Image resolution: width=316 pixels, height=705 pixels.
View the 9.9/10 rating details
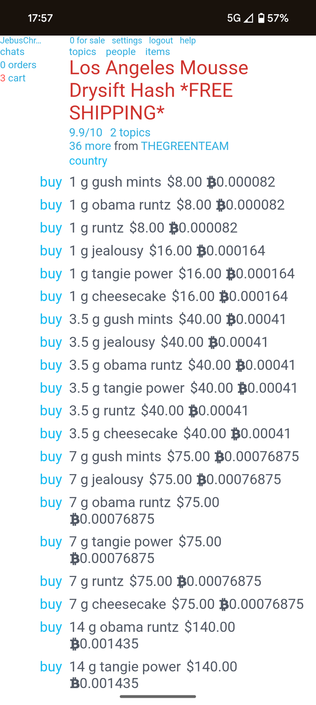tap(86, 133)
